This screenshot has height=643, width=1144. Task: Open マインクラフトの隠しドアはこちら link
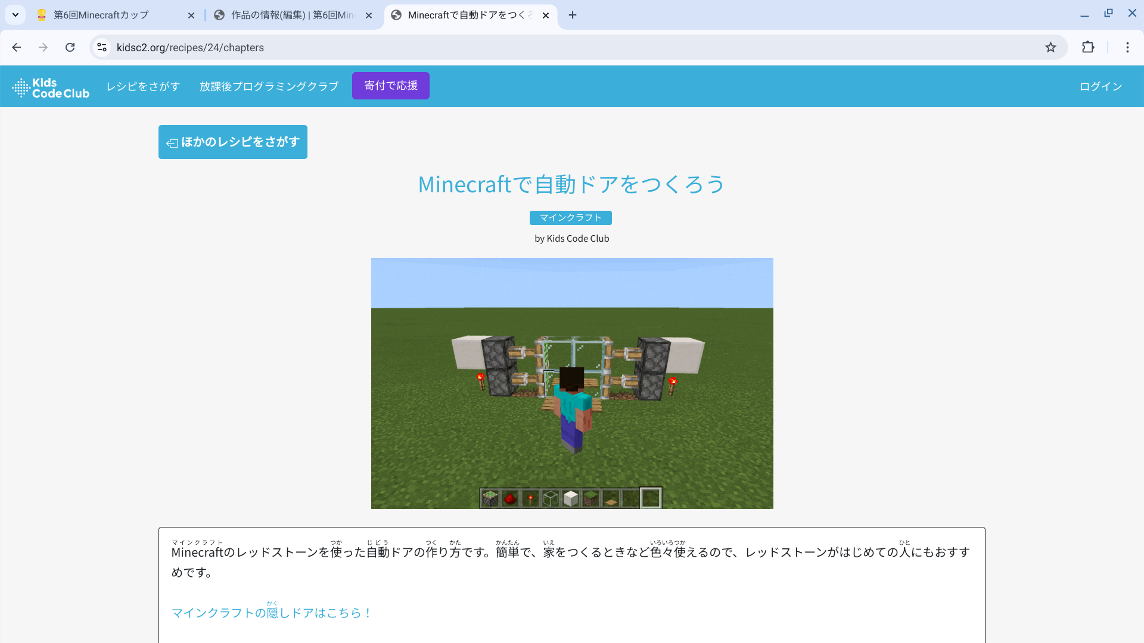[272, 613]
